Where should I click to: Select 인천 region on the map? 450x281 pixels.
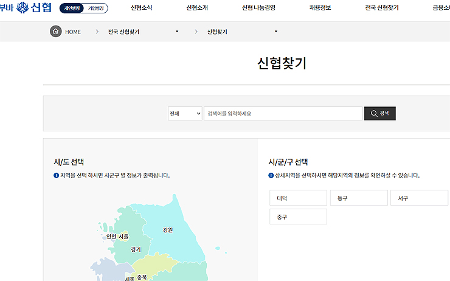click(x=111, y=237)
